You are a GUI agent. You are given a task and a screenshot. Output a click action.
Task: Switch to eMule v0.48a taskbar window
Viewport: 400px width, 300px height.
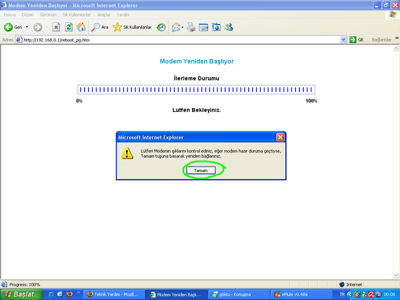click(x=301, y=294)
